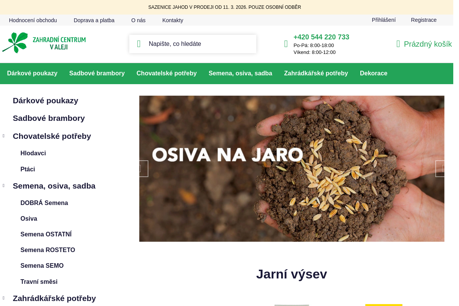Open the Registrace page

[424, 20]
